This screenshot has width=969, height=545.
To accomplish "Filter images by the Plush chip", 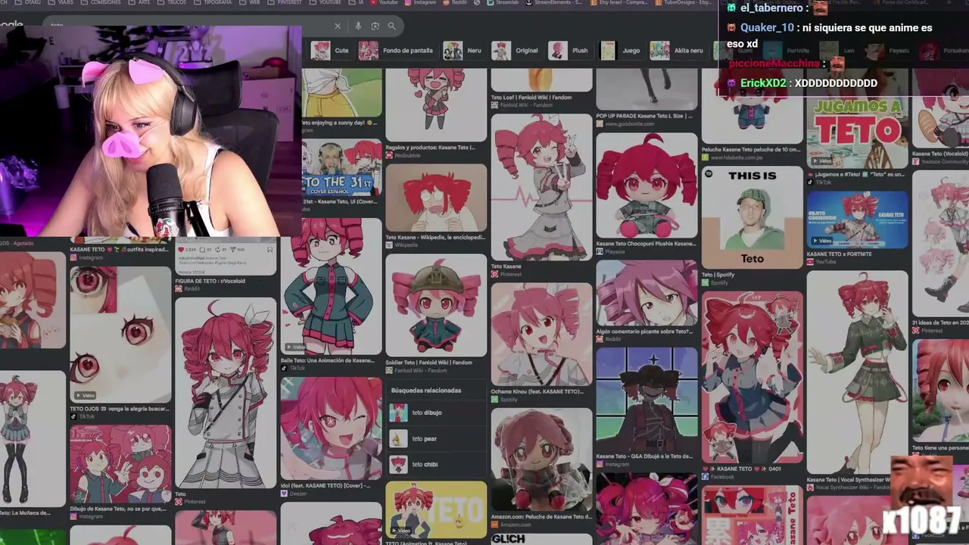I will (569, 51).
